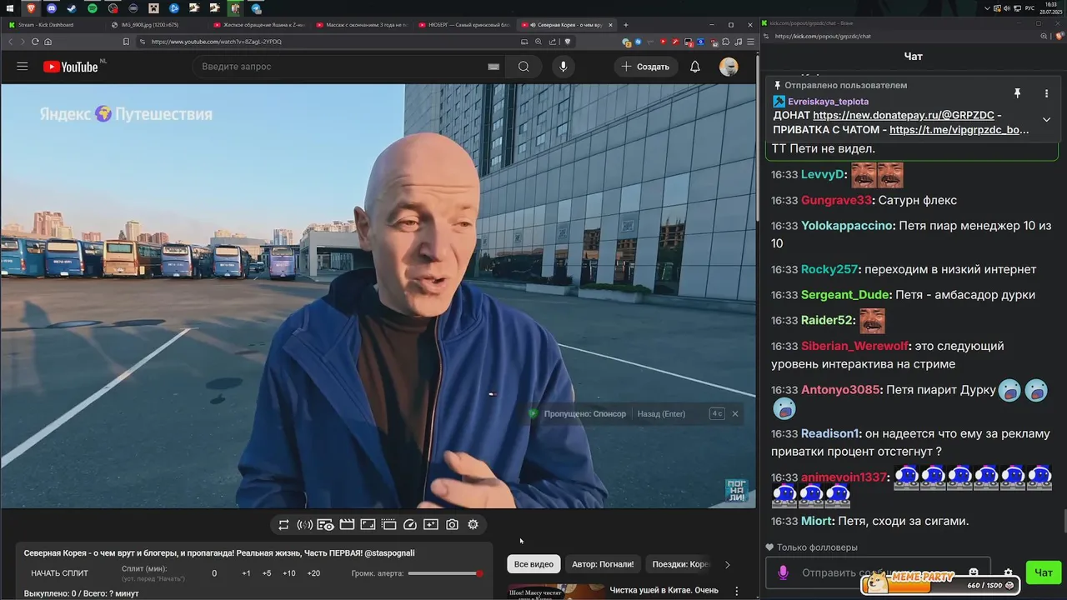The width and height of the screenshot is (1067, 600).
Task: Start voice search with microphone icon
Action: pos(564,67)
